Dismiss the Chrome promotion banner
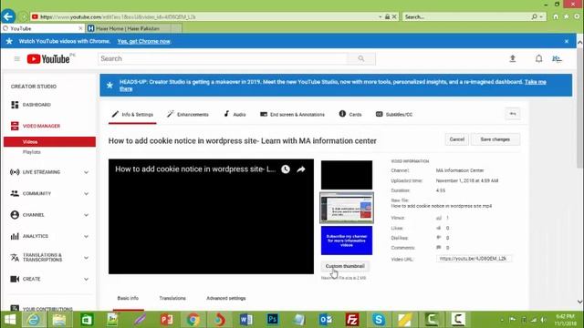The width and height of the screenshot is (584, 328). tap(567, 41)
